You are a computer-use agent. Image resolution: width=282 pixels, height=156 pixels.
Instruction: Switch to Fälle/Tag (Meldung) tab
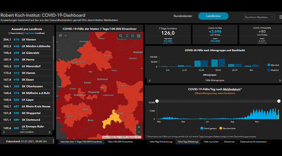click(188, 142)
